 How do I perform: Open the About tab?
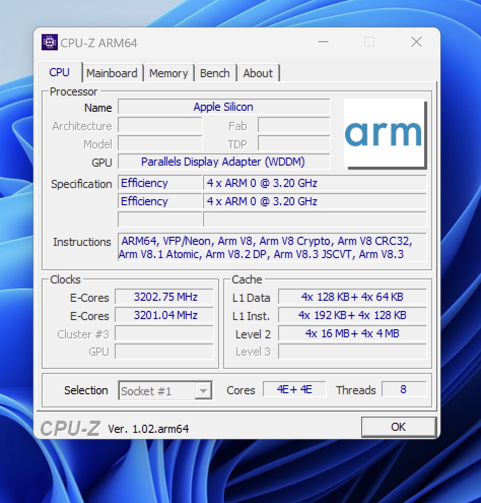click(x=258, y=73)
